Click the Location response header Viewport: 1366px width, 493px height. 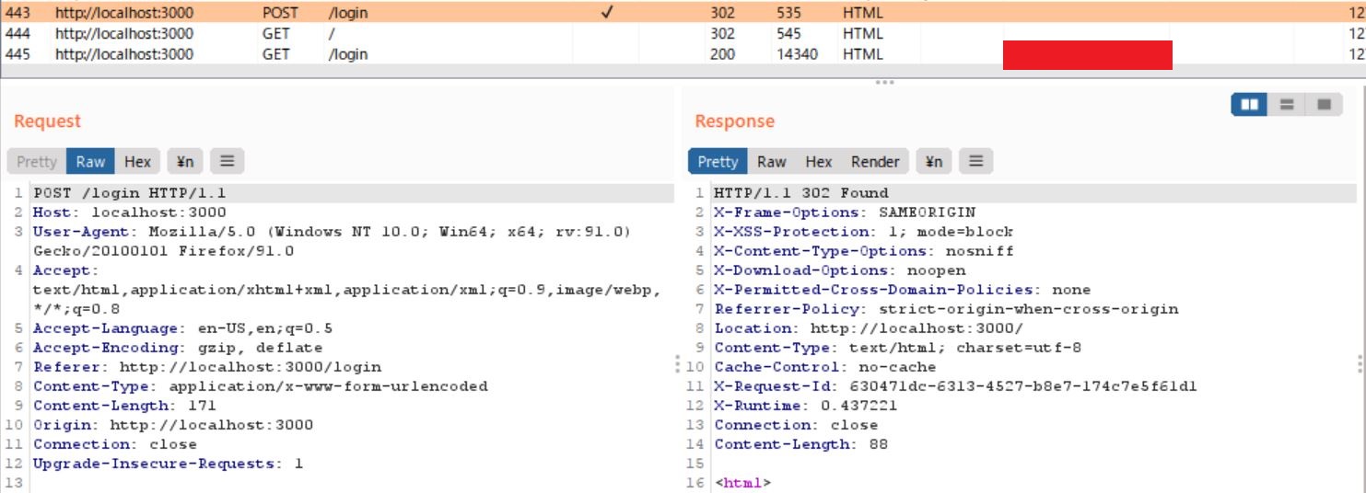point(869,328)
